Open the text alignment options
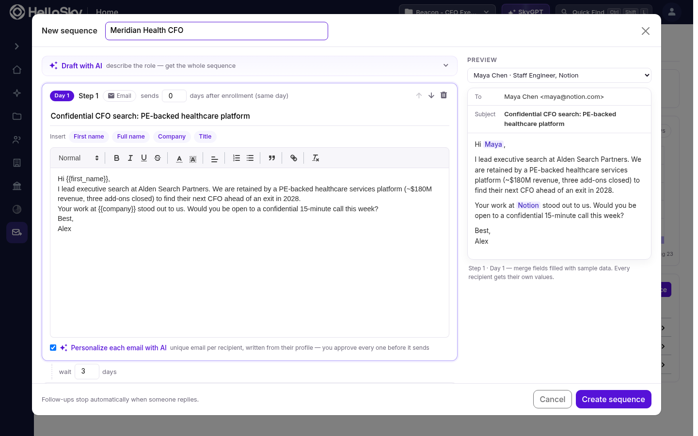698x436 pixels. 214,158
